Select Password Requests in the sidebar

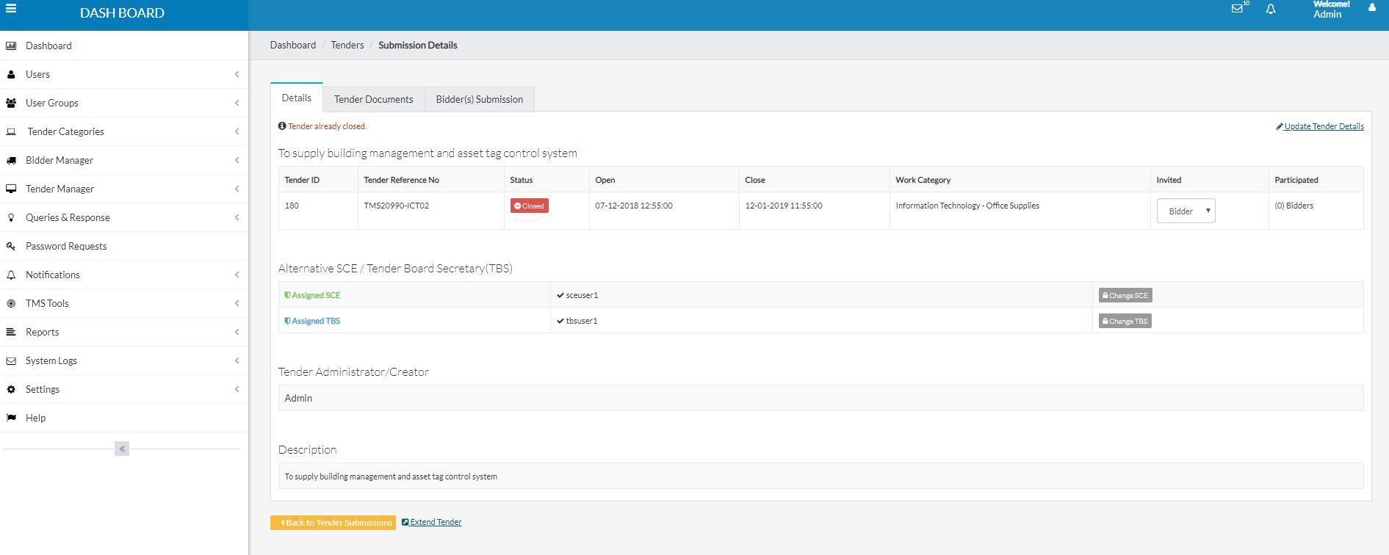click(123, 246)
